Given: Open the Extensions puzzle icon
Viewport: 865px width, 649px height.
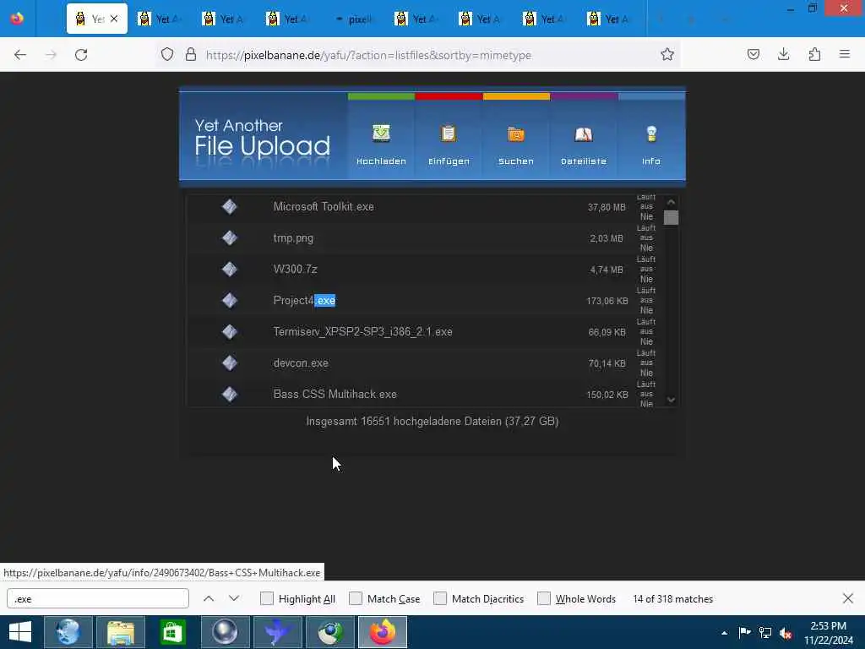Looking at the screenshot, I should [814, 54].
